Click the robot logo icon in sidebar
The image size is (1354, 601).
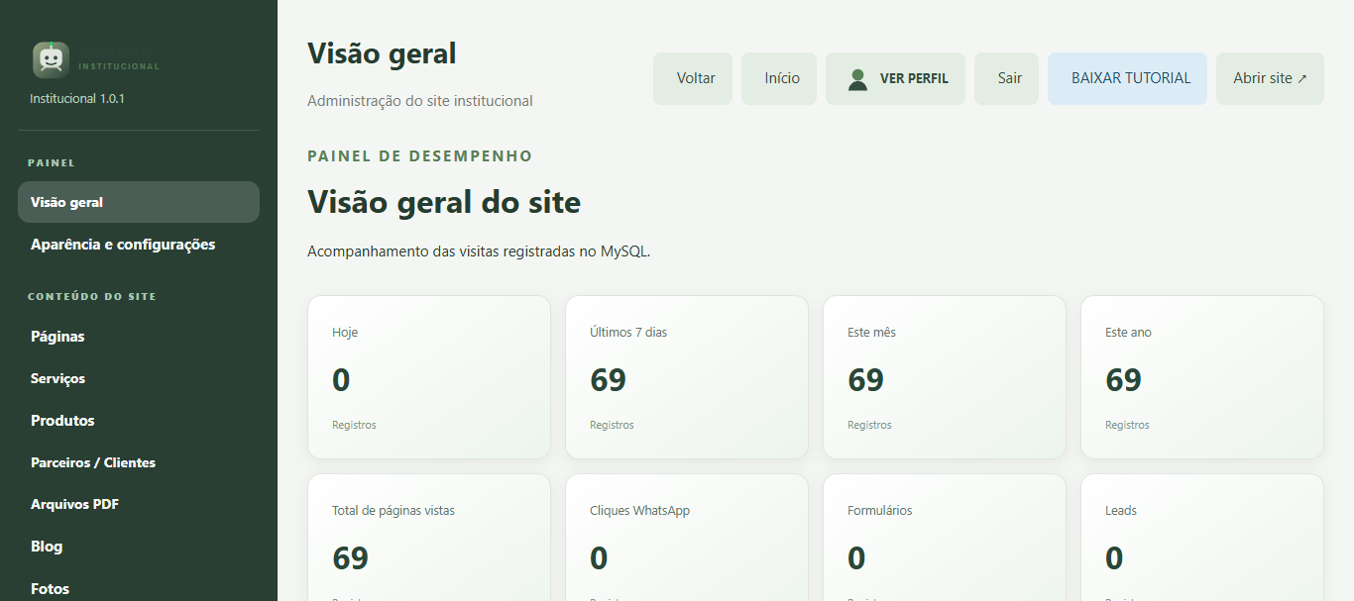[x=51, y=59]
